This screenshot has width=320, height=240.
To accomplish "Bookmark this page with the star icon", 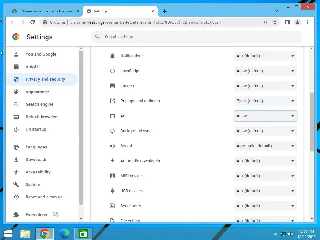I will pos(275,22).
